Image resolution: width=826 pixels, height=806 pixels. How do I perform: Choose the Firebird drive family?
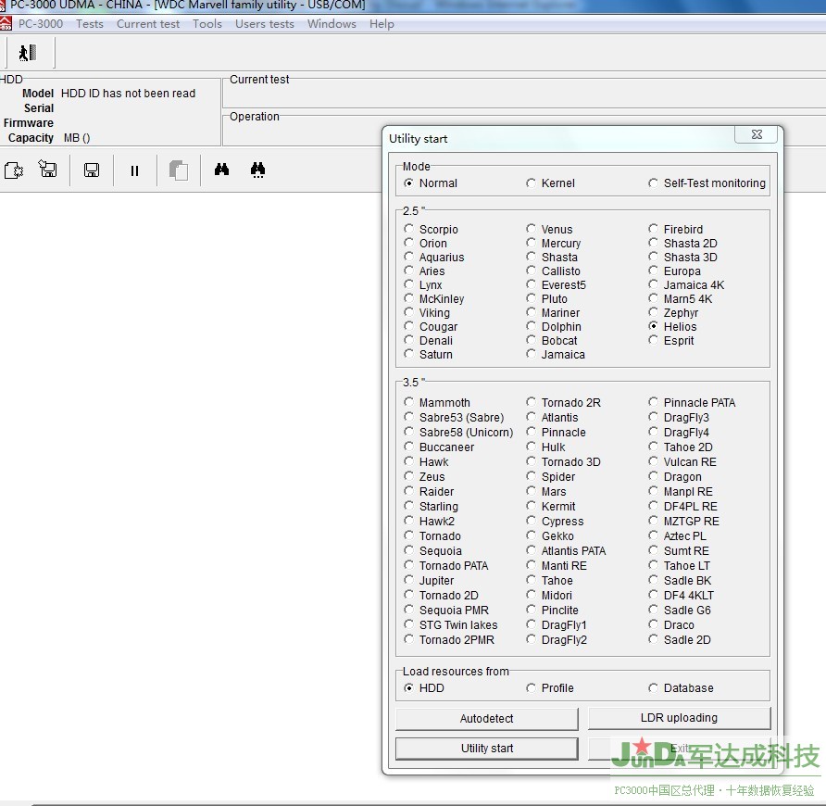click(653, 229)
